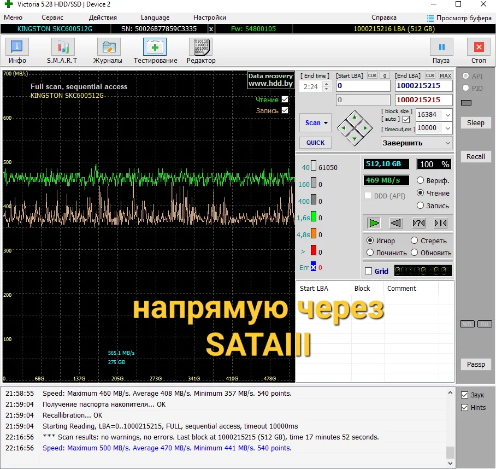The height and width of the screenshot is (469, 496).
Task: Click the orange 4,8s block color swatch
Action: 314,233
